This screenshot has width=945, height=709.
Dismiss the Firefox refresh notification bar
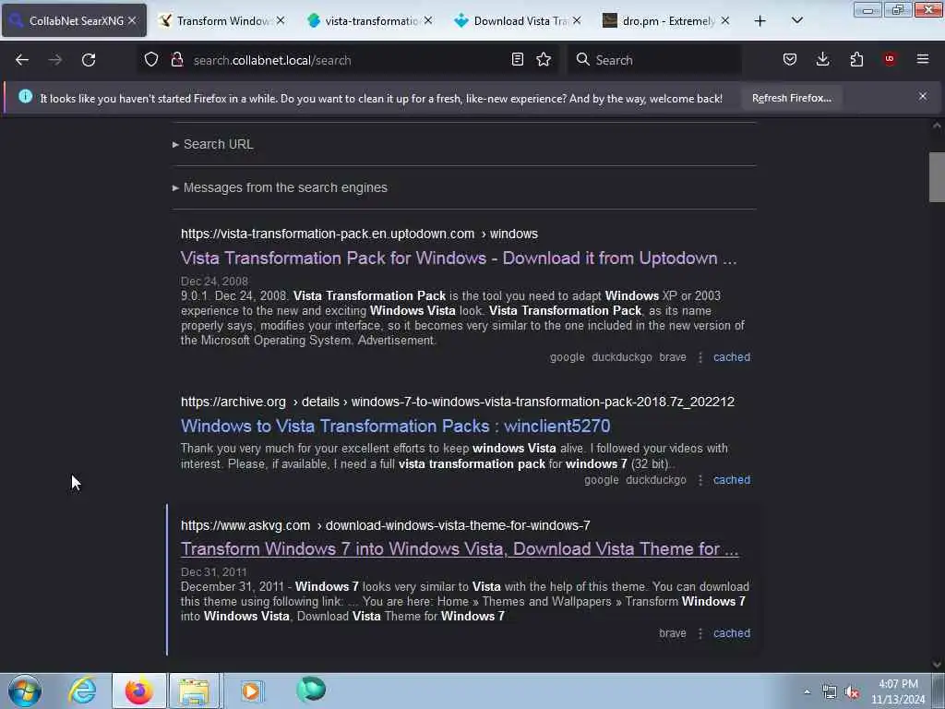point(923,96)
